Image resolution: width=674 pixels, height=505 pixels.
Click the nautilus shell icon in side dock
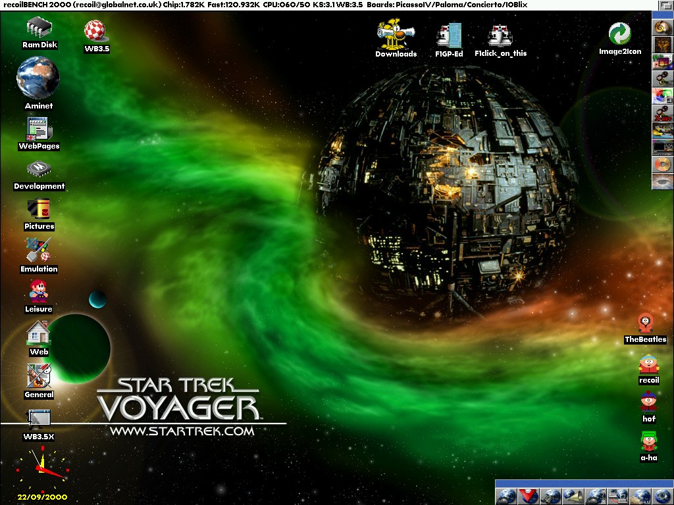[x=662, y=28]
